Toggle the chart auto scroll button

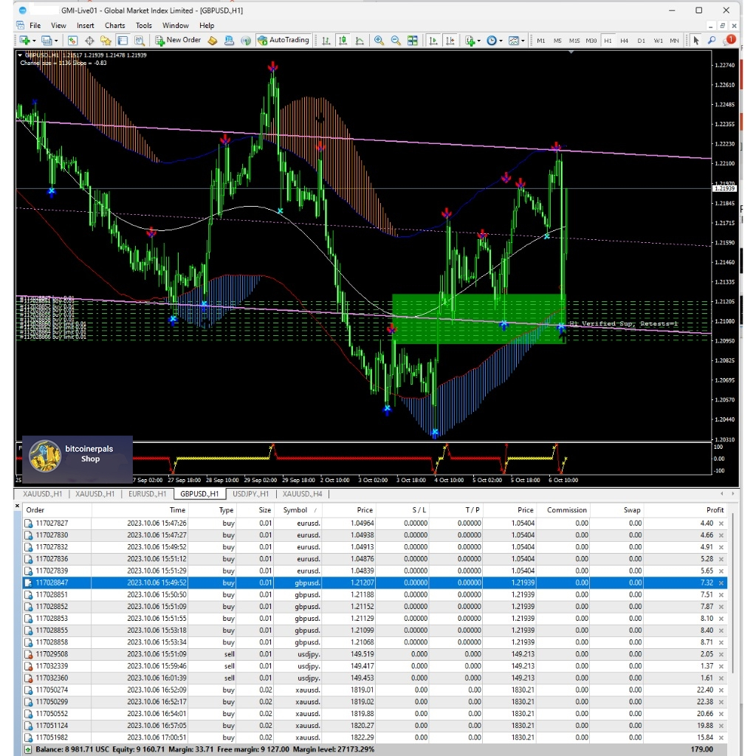coord(433,41)
